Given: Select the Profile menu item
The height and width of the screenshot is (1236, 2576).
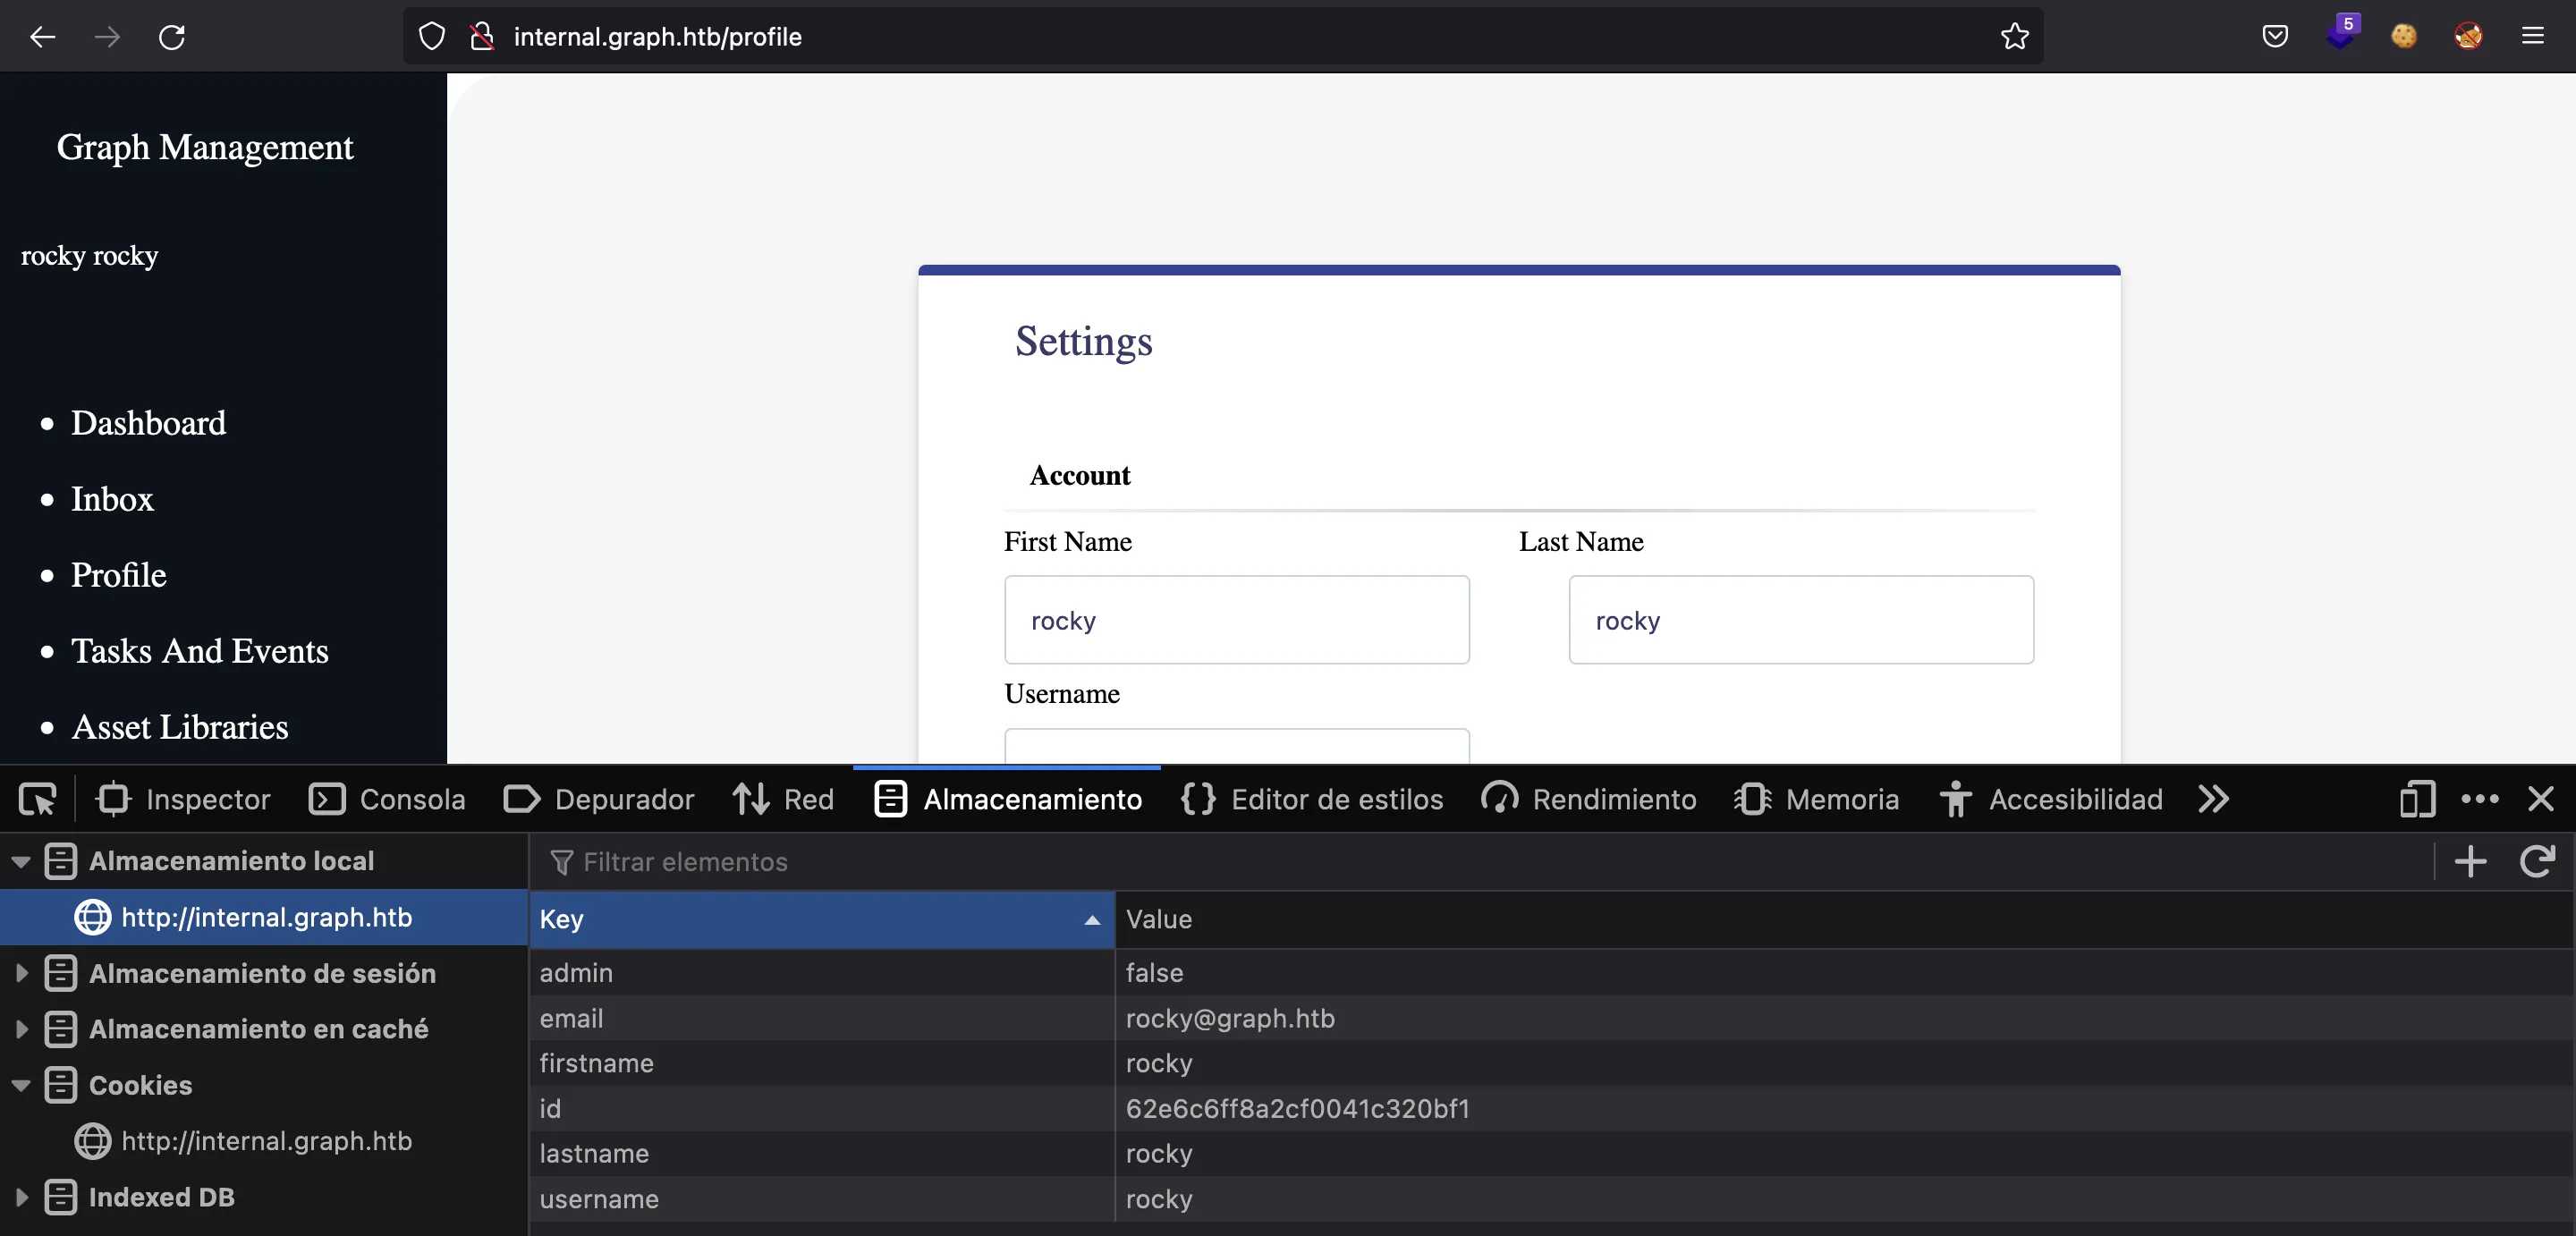Looking at the screenshot, I should (x=118, y=573).
